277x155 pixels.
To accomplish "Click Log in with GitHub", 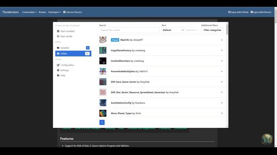I will tap(238, 12).
